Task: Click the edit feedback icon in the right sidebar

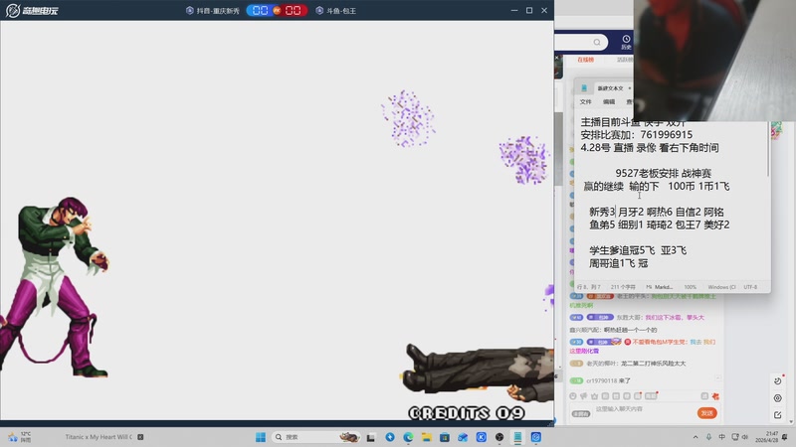Action: coord(778,415)
